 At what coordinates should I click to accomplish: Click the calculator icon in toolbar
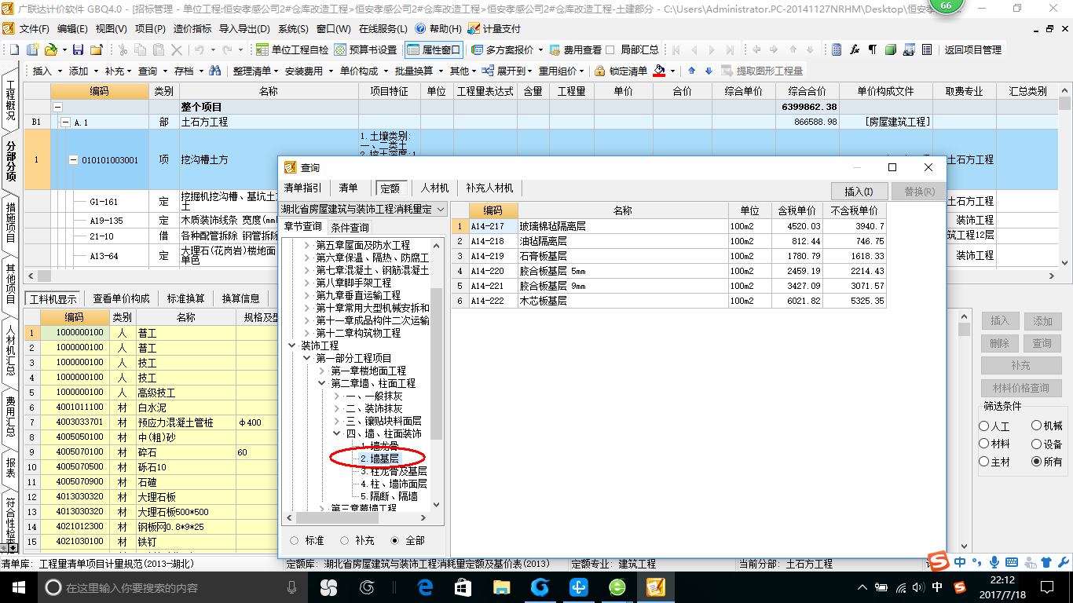point(837,49)
